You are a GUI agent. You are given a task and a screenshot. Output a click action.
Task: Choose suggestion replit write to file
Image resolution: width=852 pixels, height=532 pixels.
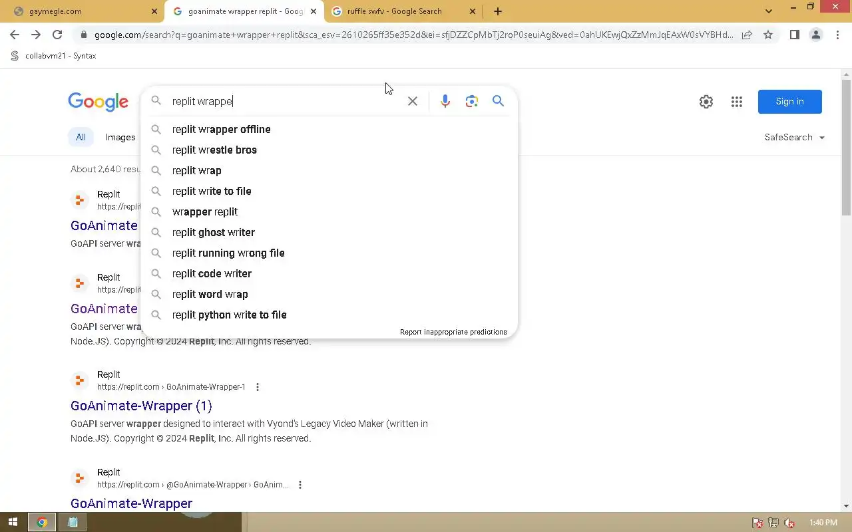coord(329,191)
